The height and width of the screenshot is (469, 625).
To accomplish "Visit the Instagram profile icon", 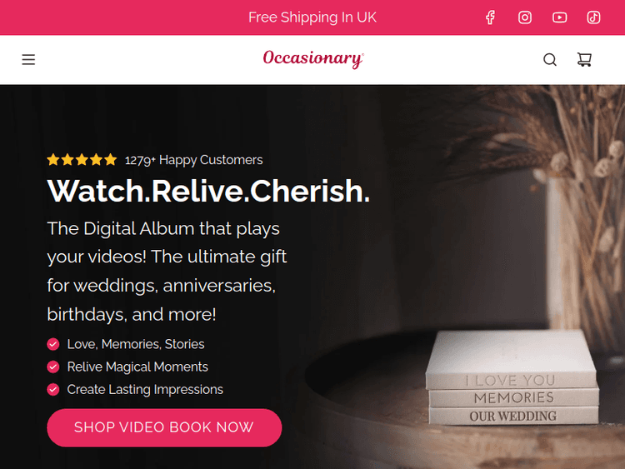I will (x=524, y=17).
